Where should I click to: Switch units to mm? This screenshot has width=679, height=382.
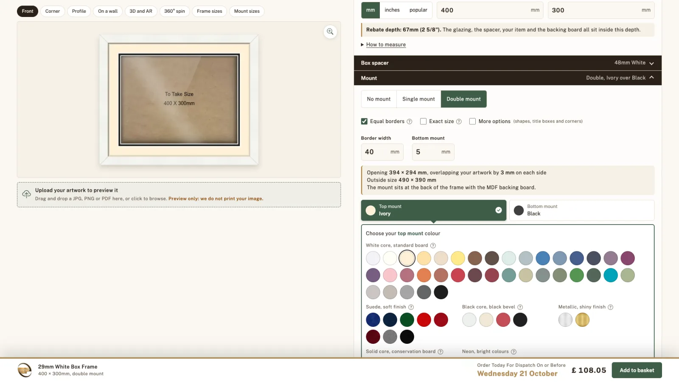(370, 10)
